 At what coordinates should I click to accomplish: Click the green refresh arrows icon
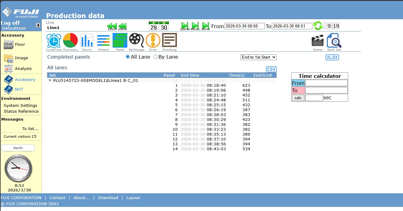(x=318, y=26)
